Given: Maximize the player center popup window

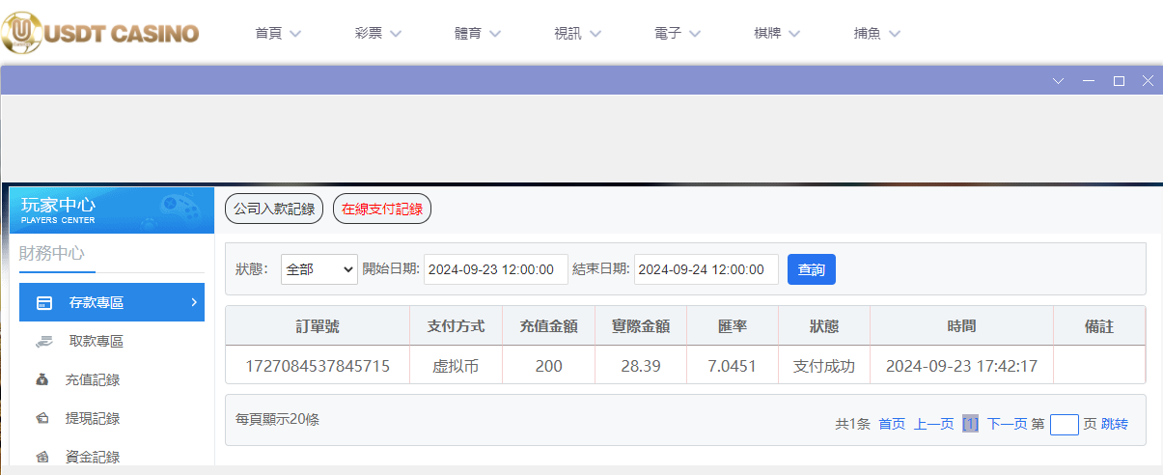Looking at the screenshot, I should (1119, 81).
